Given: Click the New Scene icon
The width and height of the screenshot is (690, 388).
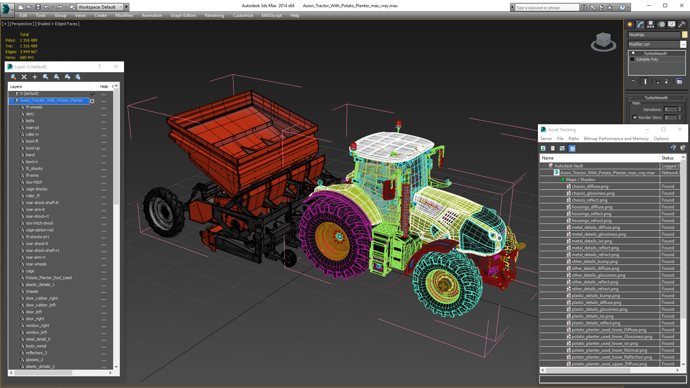Looking at the screenshot, I should pyautogui.click(x=21, y=7).
